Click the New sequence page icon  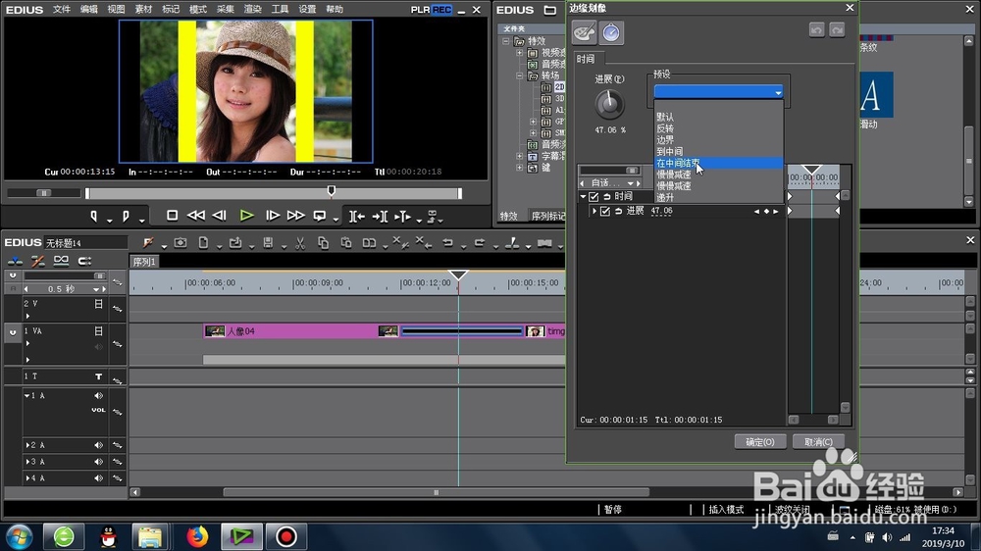click(203, 243)
